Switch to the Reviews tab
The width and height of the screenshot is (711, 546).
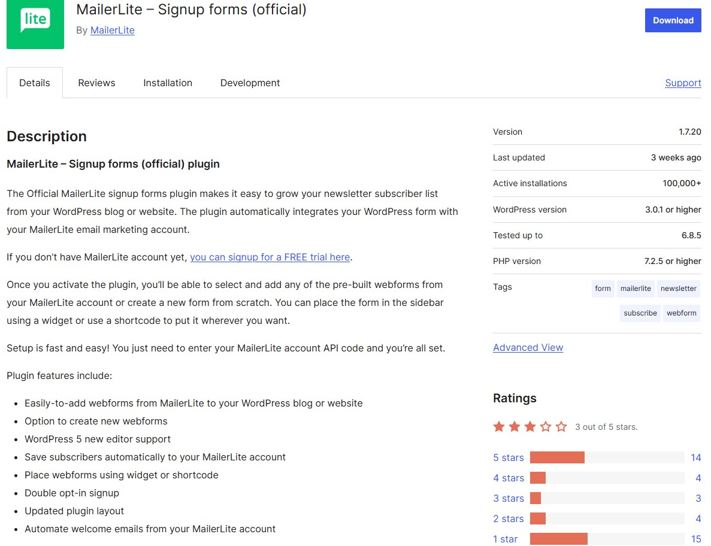point(96,83)
